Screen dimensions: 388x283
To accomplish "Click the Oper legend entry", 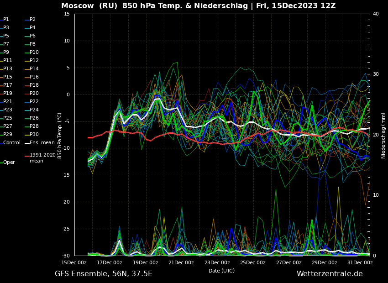I will tap(9, 162).
